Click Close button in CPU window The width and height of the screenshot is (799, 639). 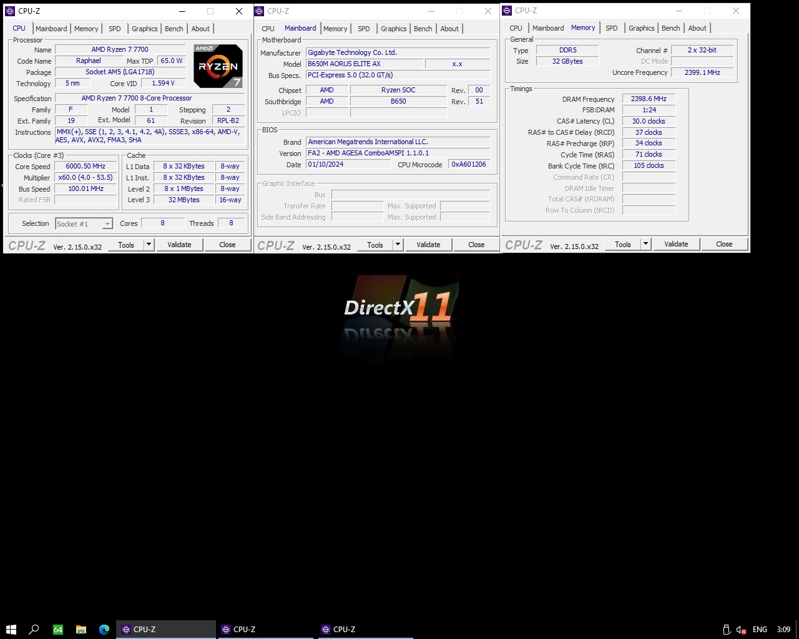click(x=227, y=245)
